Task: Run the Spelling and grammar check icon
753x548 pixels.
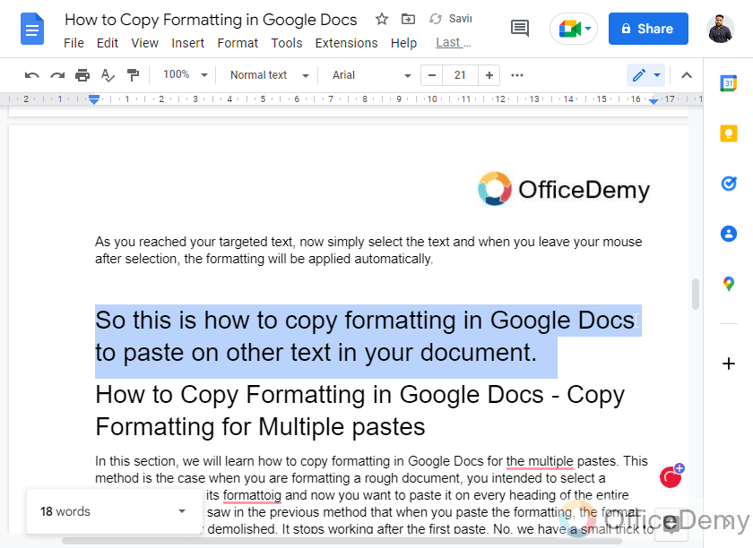Action: click(108, 75)
